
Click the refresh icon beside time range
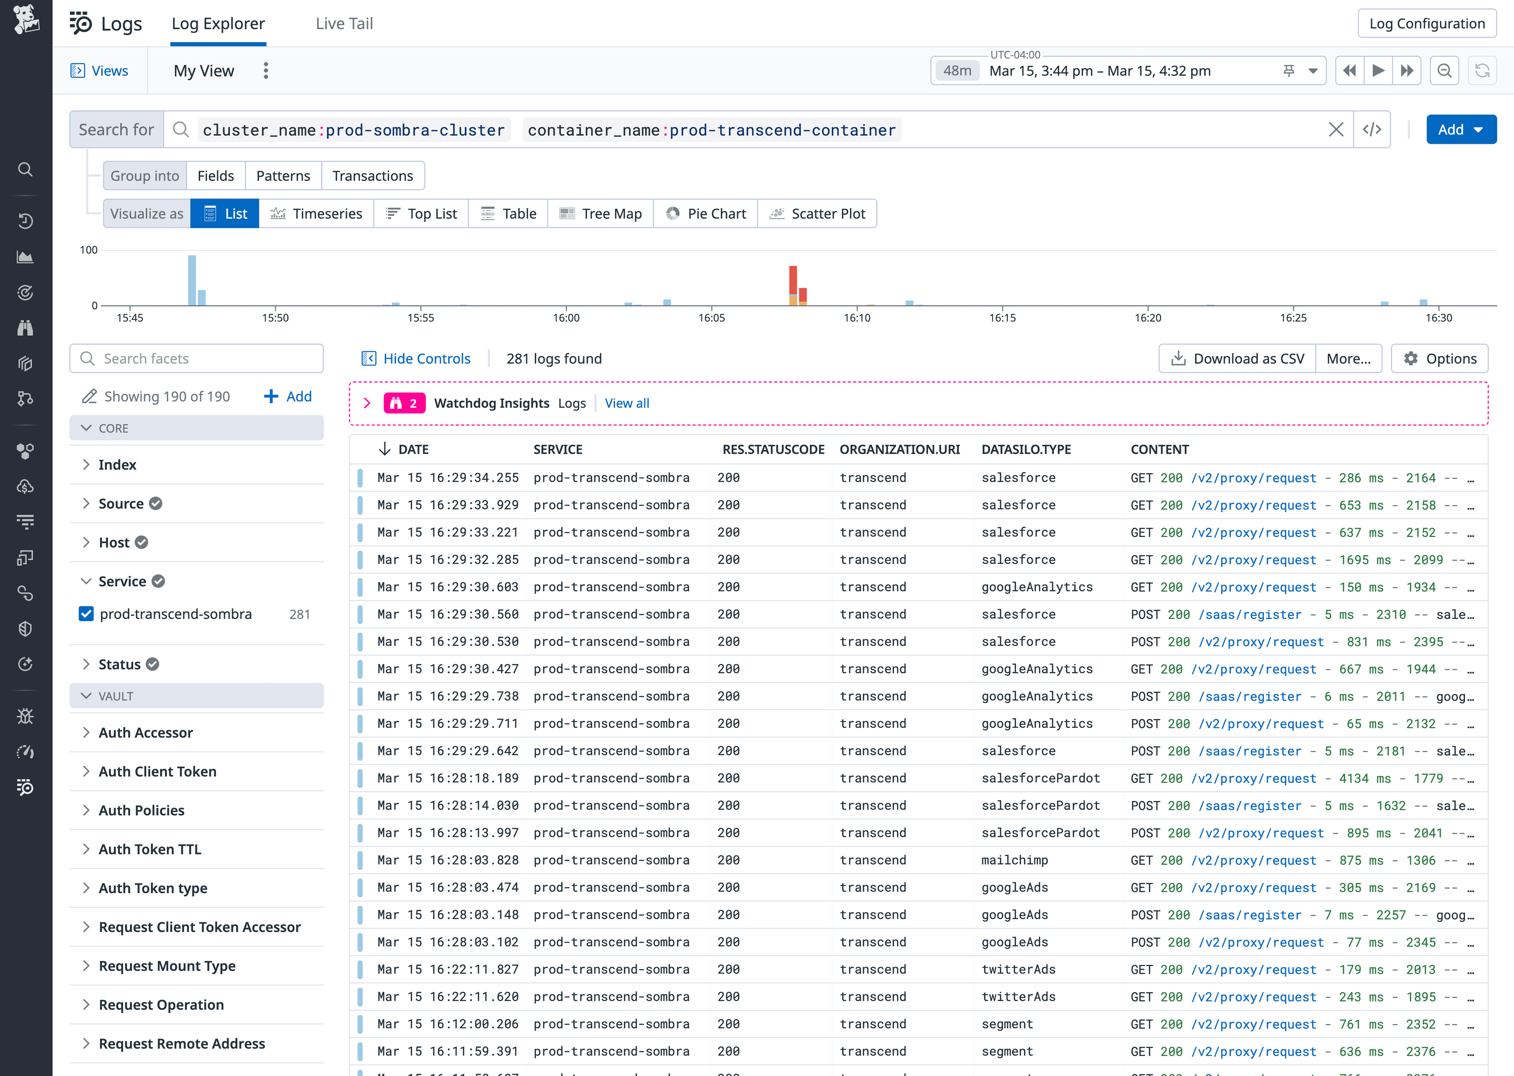point(1482,71)
